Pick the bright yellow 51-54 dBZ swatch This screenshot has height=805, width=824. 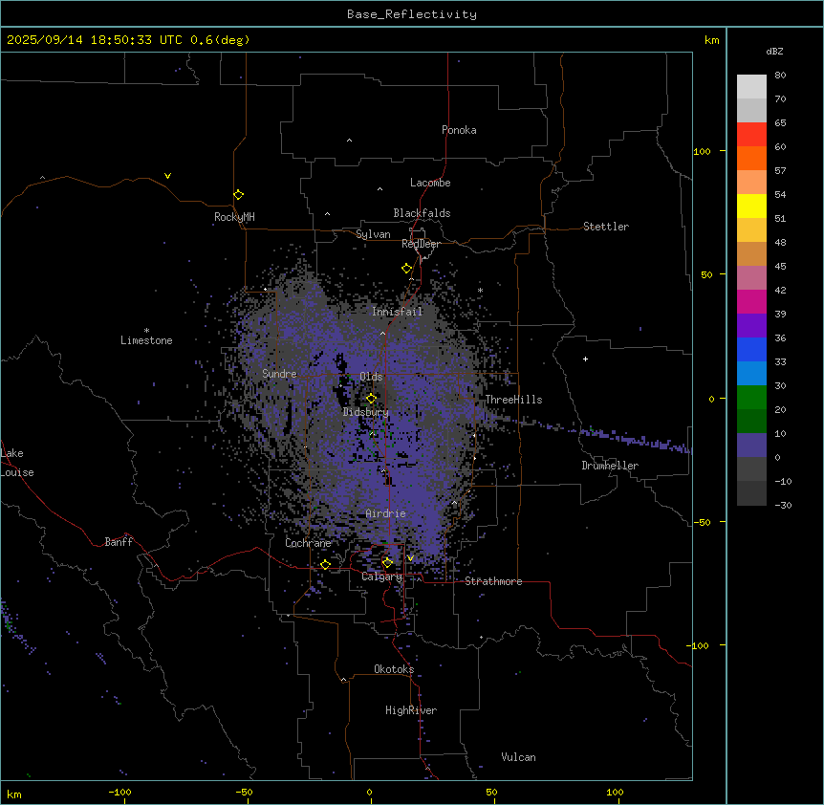tap(751, 206)
